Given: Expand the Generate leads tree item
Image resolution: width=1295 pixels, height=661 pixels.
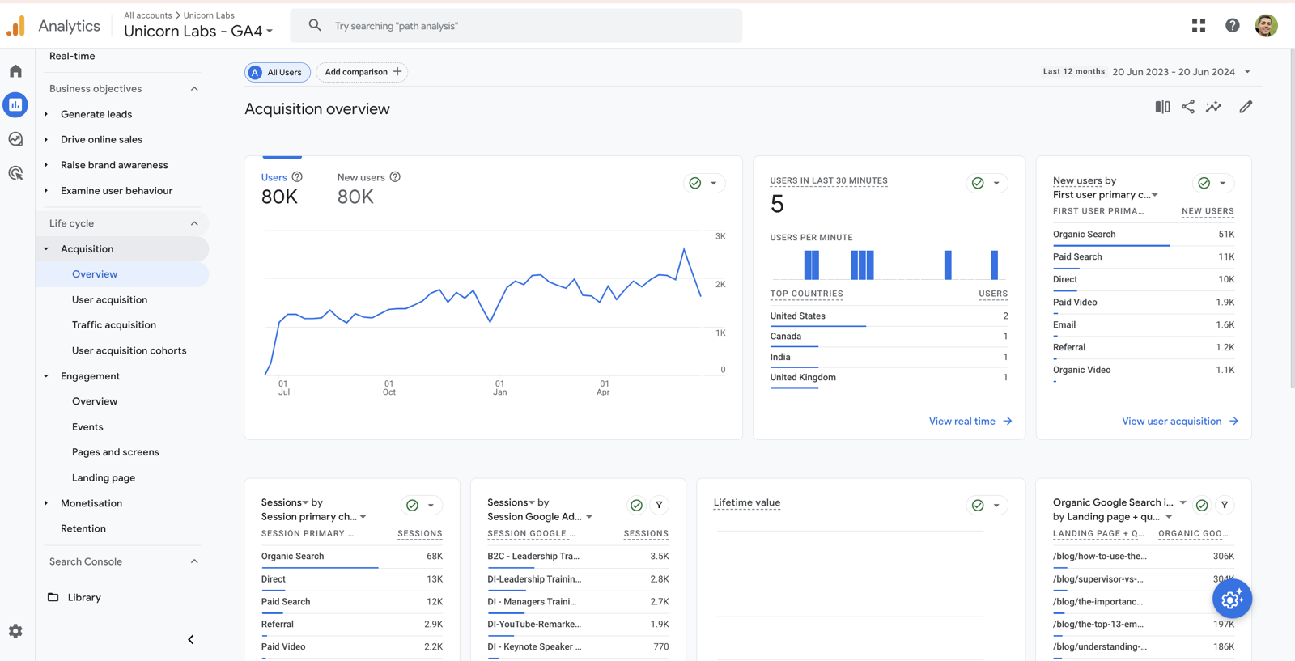Looking at the screenshot, I should coord(46,114).
